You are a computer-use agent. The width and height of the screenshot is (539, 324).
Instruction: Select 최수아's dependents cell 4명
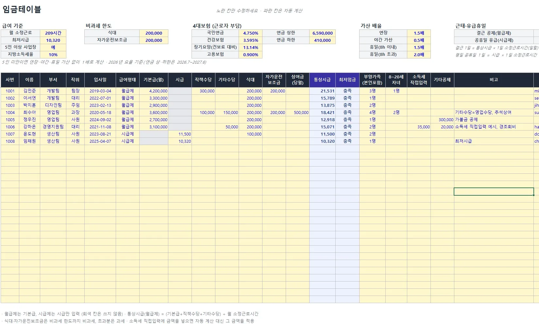point(372,112)
